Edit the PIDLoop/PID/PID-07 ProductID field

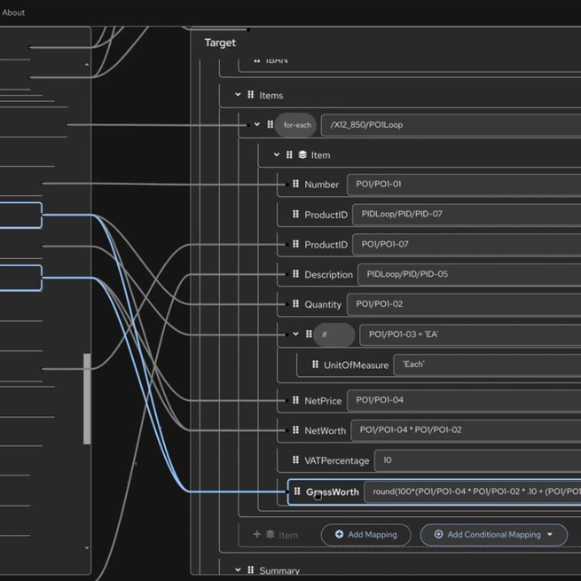coord(467,214)
